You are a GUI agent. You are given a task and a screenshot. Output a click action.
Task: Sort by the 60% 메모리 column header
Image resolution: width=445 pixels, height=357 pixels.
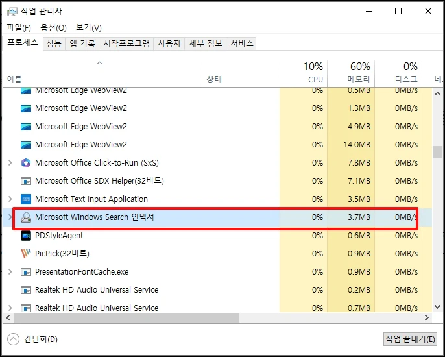(351, 74)
